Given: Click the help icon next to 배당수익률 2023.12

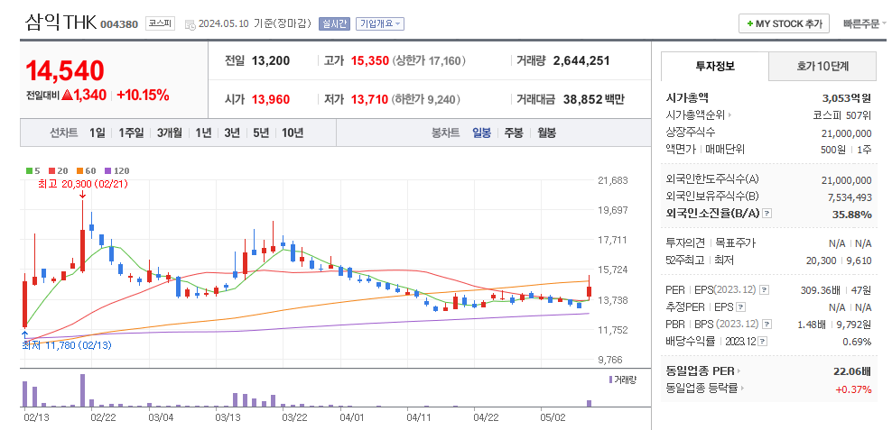Looking at the screenshot, I should pos(762,342).
